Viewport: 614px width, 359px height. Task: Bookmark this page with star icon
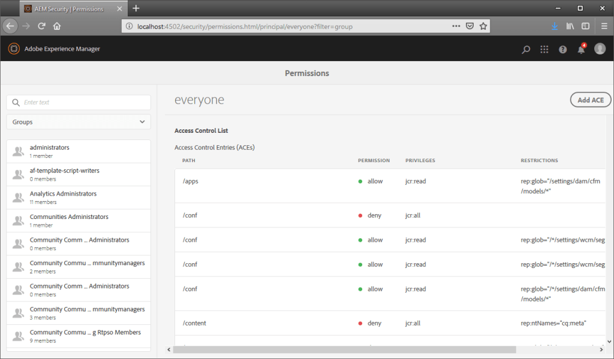[x=483, y=26]
